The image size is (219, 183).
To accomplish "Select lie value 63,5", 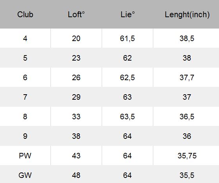I will click(x=127, y=117).
